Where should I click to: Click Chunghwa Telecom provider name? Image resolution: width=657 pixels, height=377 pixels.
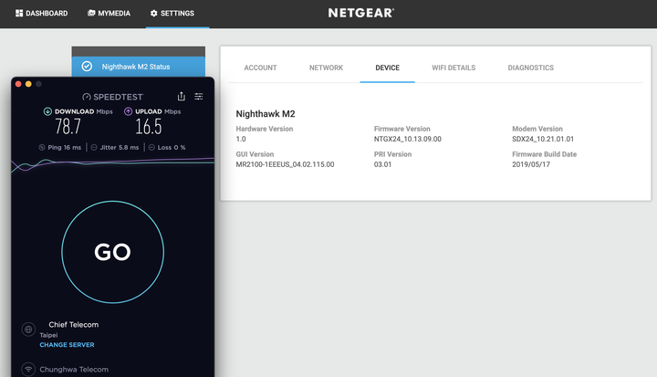click(x=74, y=370)
